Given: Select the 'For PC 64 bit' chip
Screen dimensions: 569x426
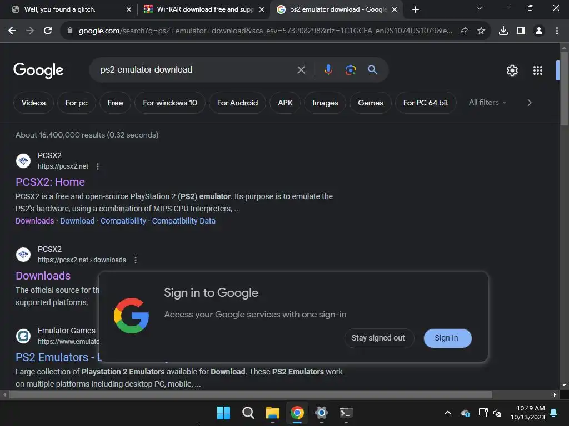Looking at the screenshot, I should pyautogui.click(x=426, y=103).
